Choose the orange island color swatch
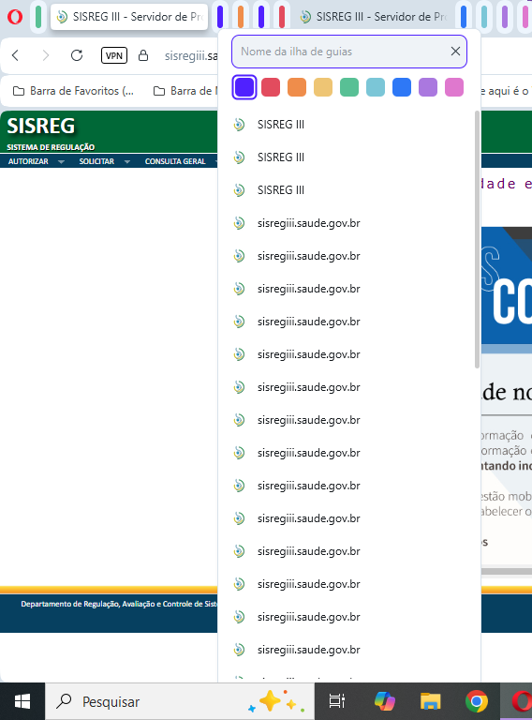 (297, 87)
